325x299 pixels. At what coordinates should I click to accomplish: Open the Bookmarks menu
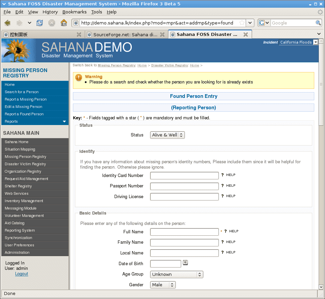(x=74, y=12)
